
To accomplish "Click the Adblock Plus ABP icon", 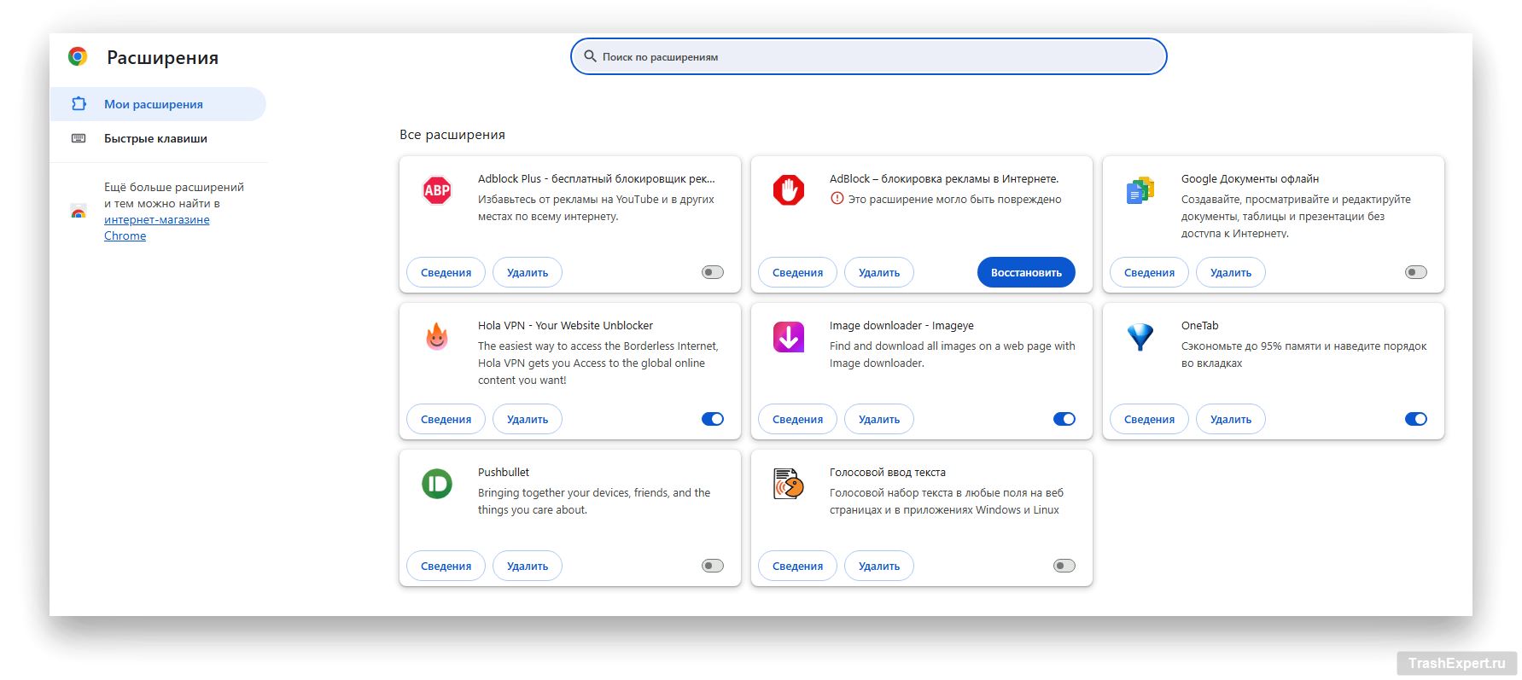I will [x=437, y=190].
